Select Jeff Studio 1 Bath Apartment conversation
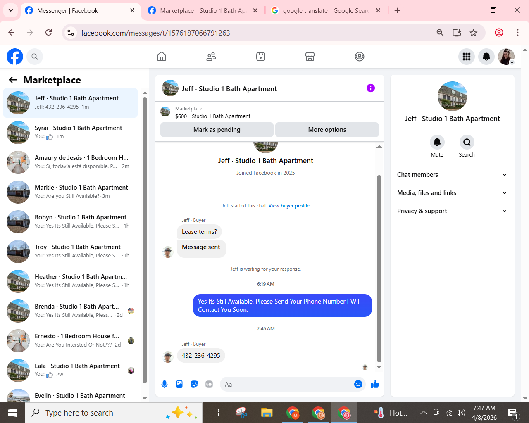This screenshot has height=423, width=529. [70, 103]
